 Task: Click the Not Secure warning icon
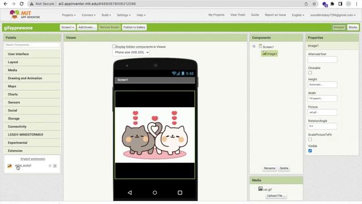[32, 4]
